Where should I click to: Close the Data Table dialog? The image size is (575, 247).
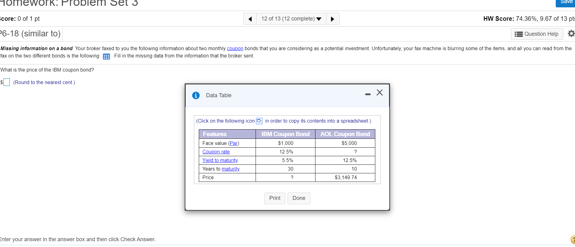[380, 93]
